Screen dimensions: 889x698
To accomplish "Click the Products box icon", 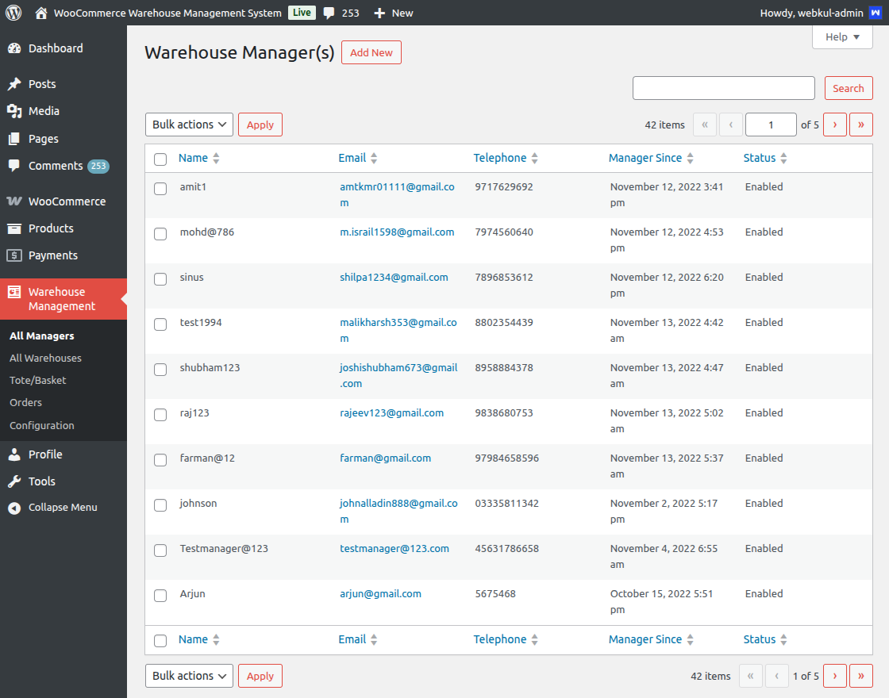I will point(14,228).
